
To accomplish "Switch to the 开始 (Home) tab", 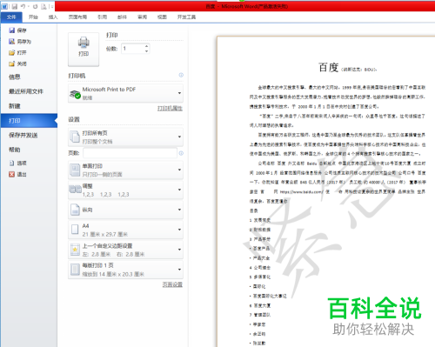I will [33, 17].
